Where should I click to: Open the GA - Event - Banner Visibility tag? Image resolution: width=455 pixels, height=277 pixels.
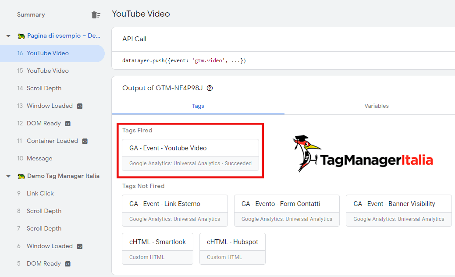tap(399, 210)
